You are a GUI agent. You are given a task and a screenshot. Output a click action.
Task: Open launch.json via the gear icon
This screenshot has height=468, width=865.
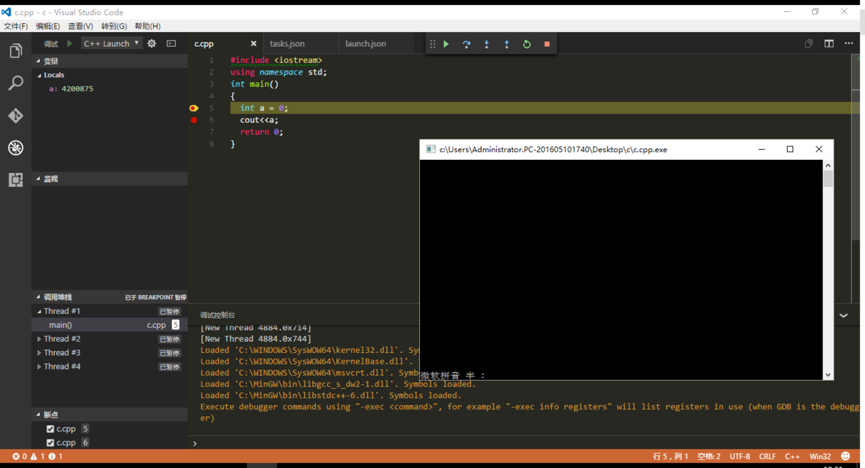(x=151, y=43)
